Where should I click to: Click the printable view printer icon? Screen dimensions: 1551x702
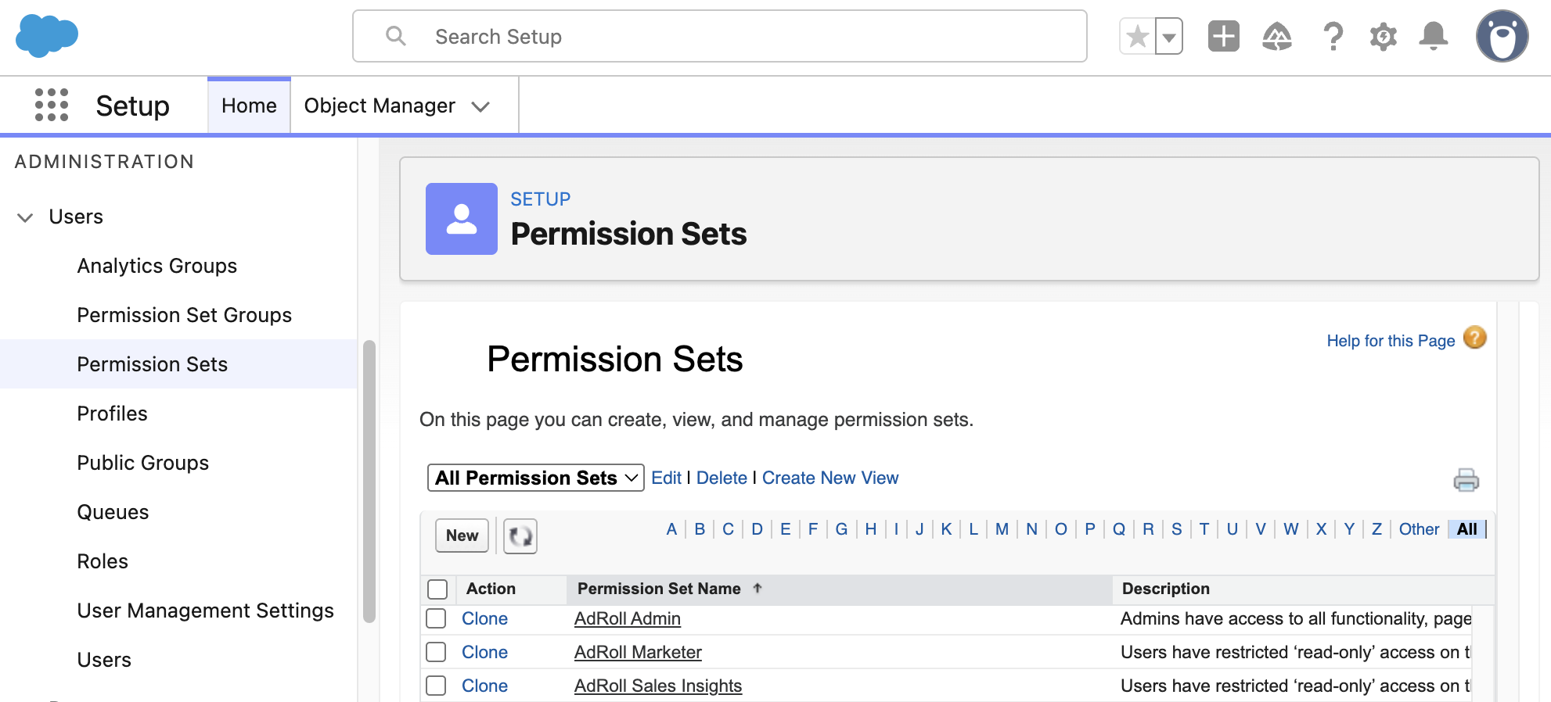coord(1466,479)
